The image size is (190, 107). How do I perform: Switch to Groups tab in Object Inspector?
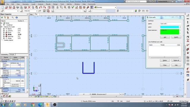point(12,55)
